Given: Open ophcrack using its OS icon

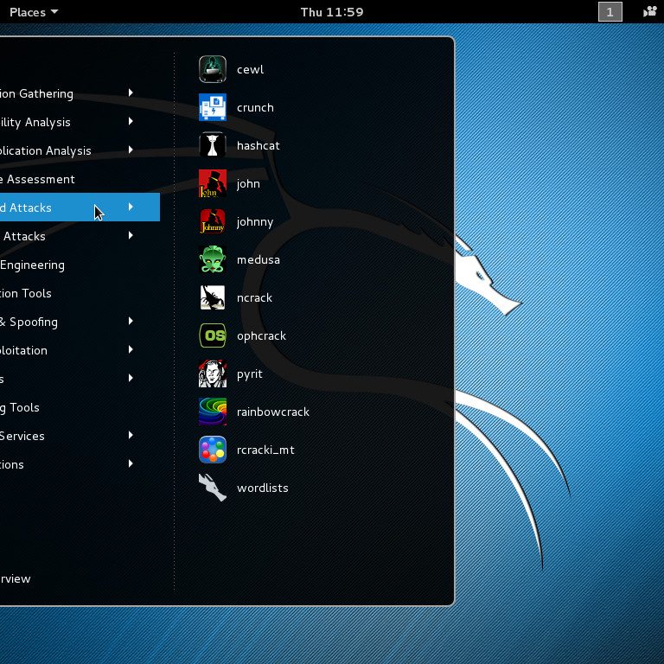Looking at the screenshot, I should (x=213, y=335).
